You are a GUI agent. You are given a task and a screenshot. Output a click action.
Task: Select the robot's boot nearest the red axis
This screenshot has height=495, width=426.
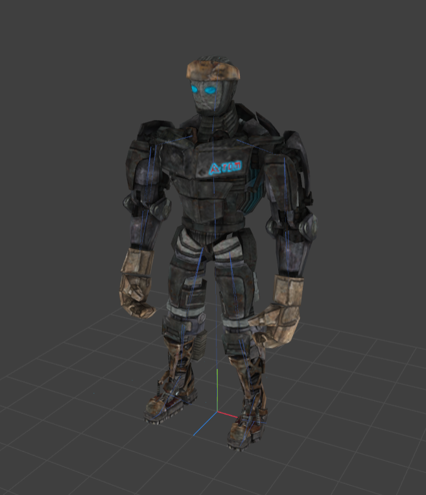(247, 430)
